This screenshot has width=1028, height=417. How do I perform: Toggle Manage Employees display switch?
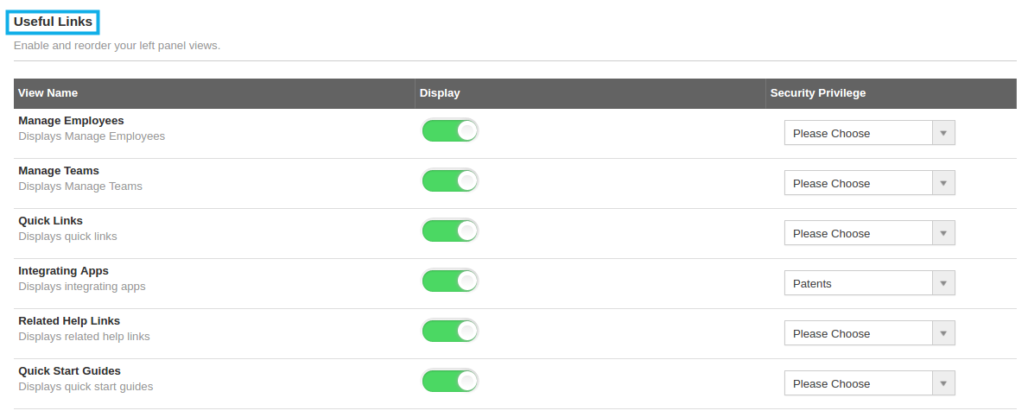click(x=450, y=130)
